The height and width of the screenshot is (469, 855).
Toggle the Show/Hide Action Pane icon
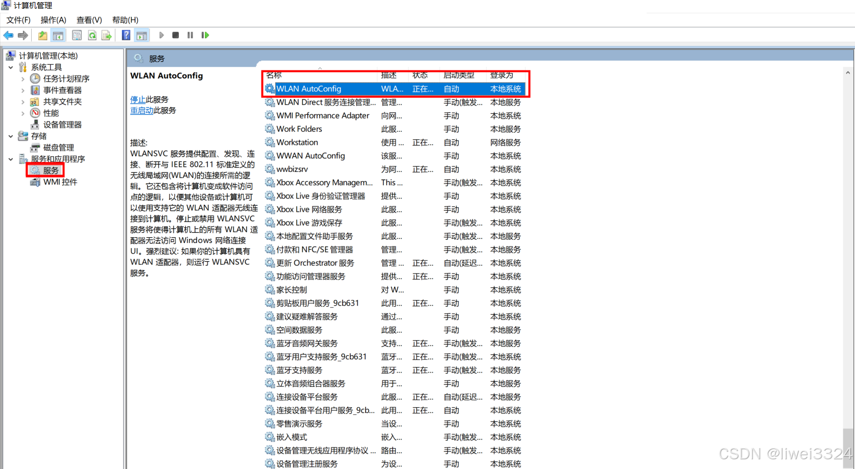pyautogui.click(x=141, y=35)
